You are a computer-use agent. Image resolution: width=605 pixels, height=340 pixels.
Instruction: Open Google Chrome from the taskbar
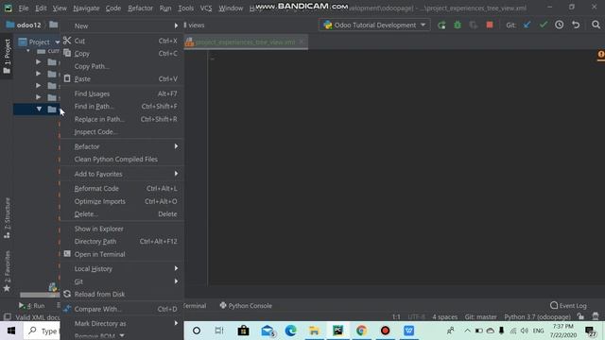[x=361, y=331]
